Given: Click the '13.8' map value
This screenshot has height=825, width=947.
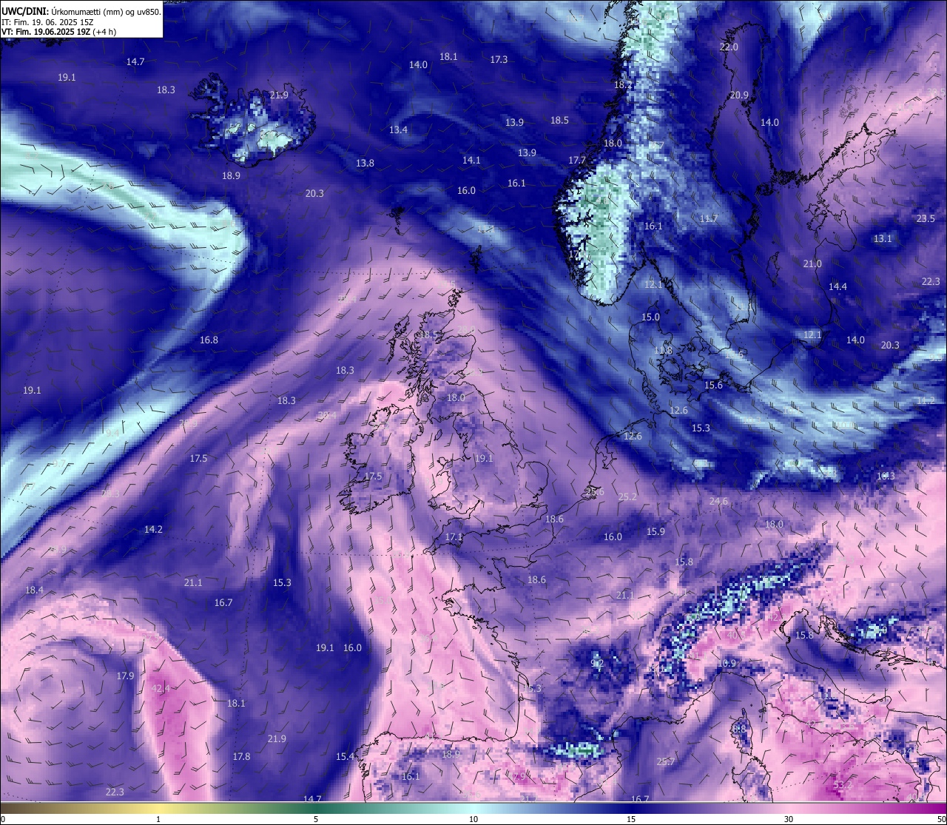Looking at the screenshot, I should 365,163.
